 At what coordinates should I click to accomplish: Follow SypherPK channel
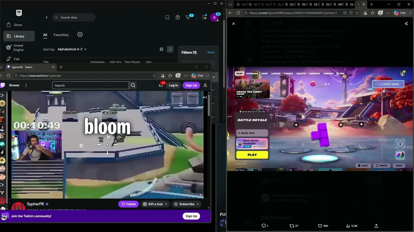(128, 204)
